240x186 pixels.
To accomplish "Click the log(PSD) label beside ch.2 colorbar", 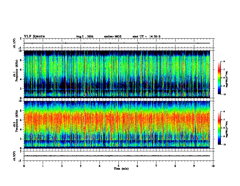I will pos(227,129).
